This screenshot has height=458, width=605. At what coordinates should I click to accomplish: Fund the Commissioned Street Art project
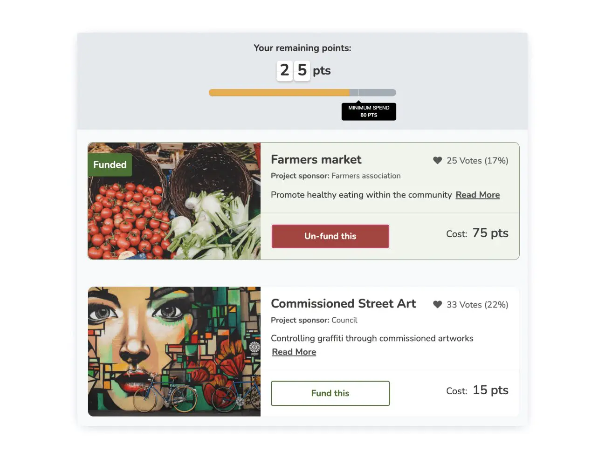[x=330, y=393]
